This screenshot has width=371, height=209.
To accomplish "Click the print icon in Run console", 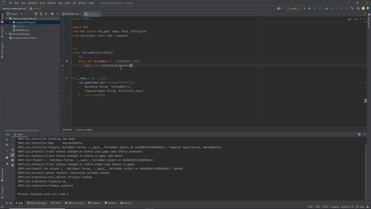I will [x=13, y=160].
